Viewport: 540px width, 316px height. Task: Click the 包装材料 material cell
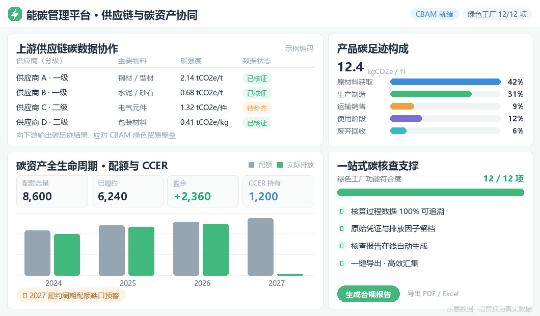[x=132, y=123]
